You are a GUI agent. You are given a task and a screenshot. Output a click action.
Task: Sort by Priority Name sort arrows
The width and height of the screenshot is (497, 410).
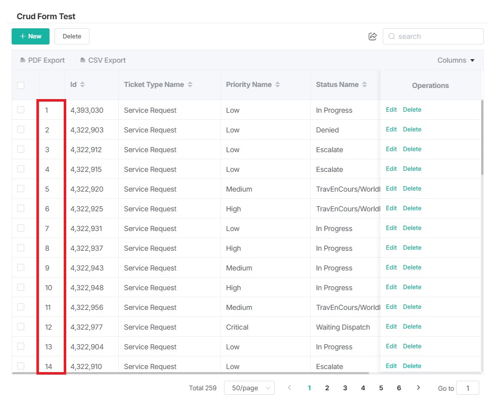(278, 85)
